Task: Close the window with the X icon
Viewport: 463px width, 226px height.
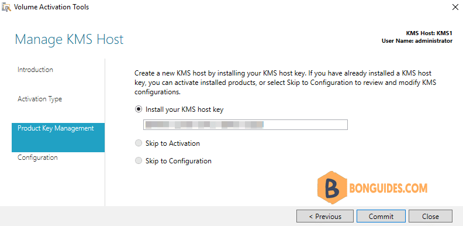Action: [x=455, y=8]
